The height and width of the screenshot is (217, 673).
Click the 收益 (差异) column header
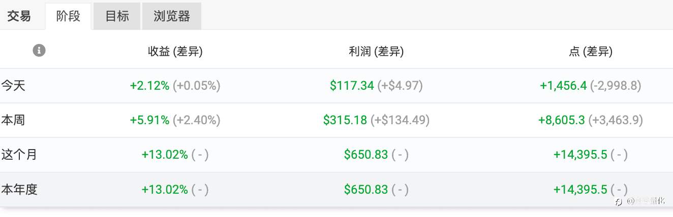tap(175, 51)
